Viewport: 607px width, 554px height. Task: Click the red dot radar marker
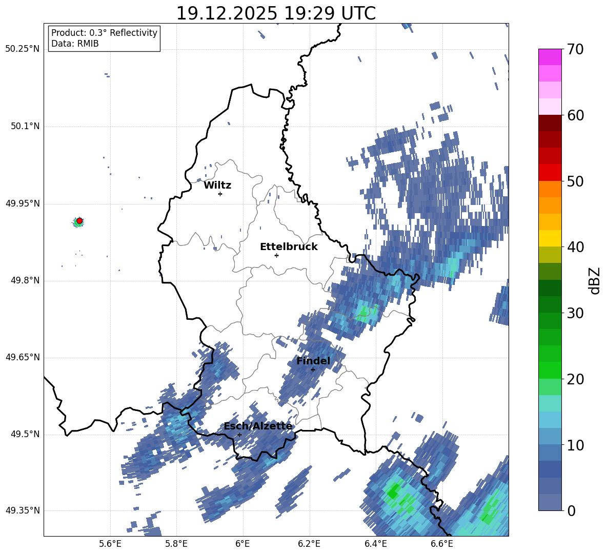(79, 221)
